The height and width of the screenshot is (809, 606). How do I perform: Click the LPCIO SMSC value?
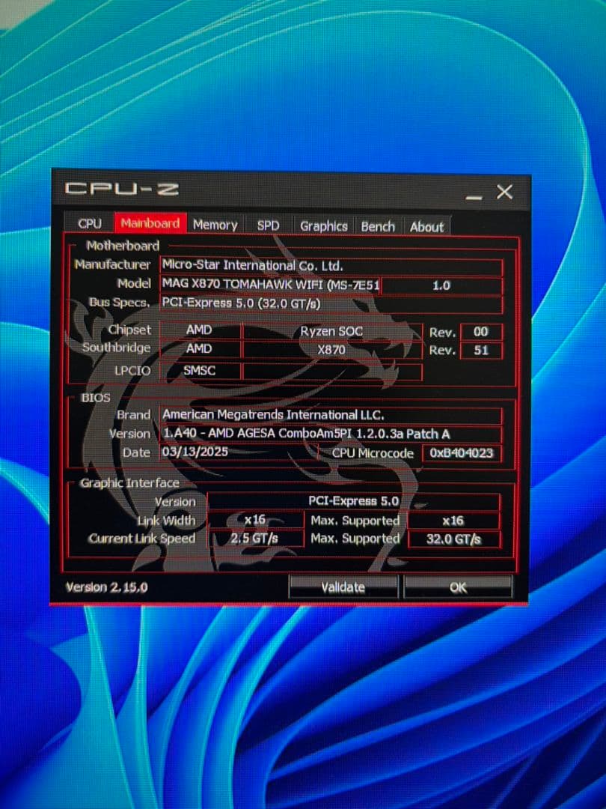[200, 371]
